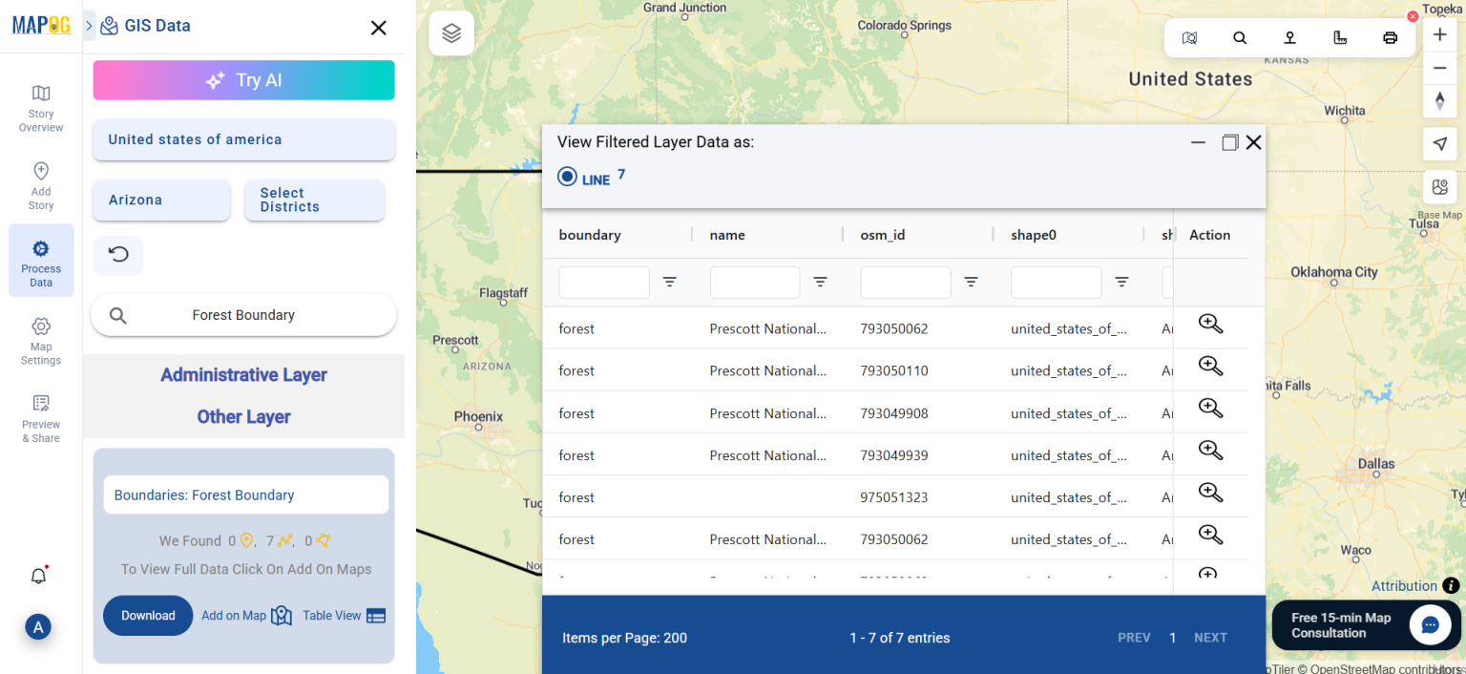1466x674 pixels.
Task: Click the Download button
Action: tap(148, 616)
